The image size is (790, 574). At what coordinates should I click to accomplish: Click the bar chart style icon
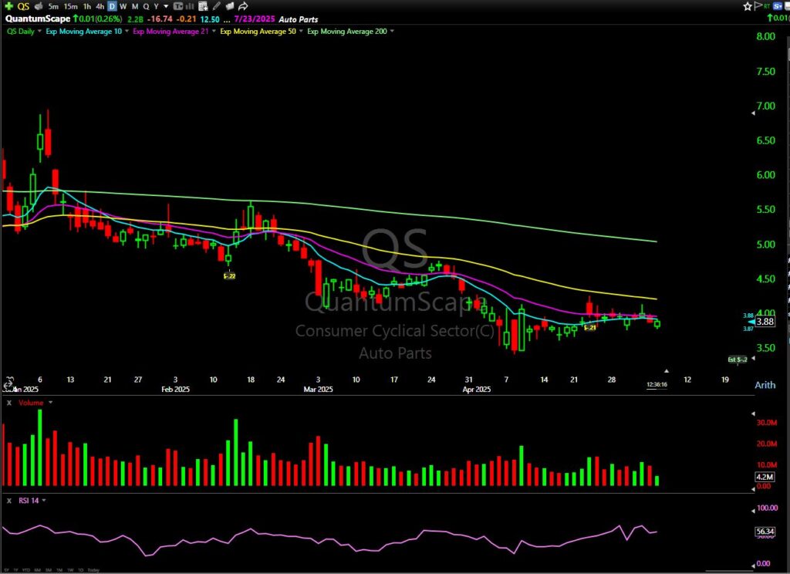click(190, 6)
